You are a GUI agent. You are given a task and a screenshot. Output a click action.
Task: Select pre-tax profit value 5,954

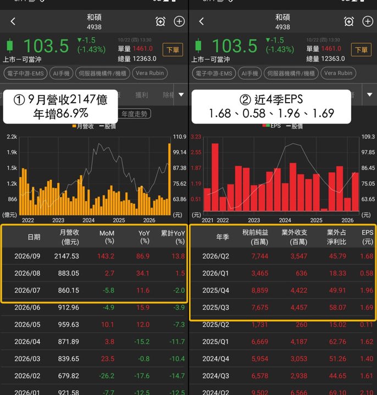tap(259, 359)
